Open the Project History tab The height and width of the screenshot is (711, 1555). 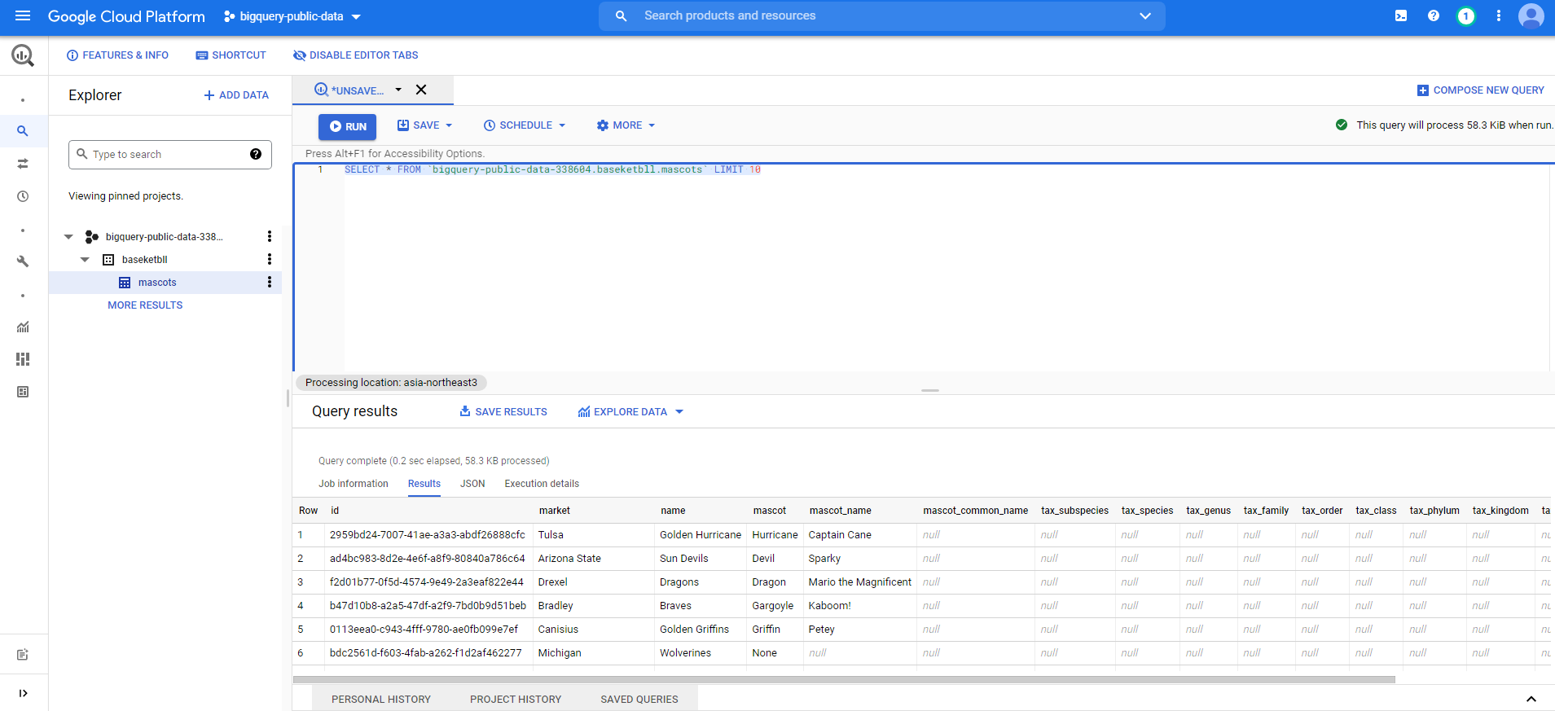click(516, 699)
